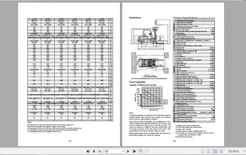Click page number 8.3 at page bottom

174,141
